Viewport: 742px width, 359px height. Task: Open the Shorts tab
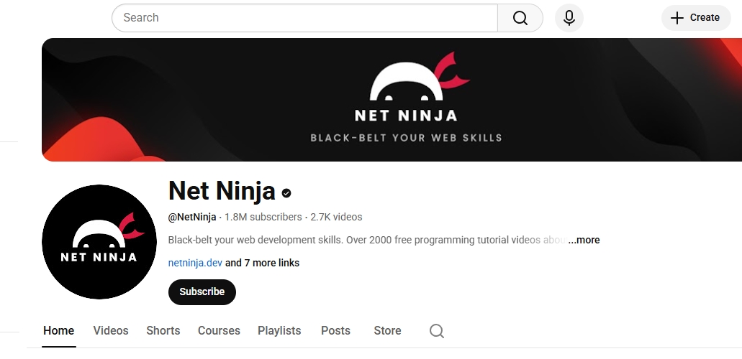pos(163,331)
